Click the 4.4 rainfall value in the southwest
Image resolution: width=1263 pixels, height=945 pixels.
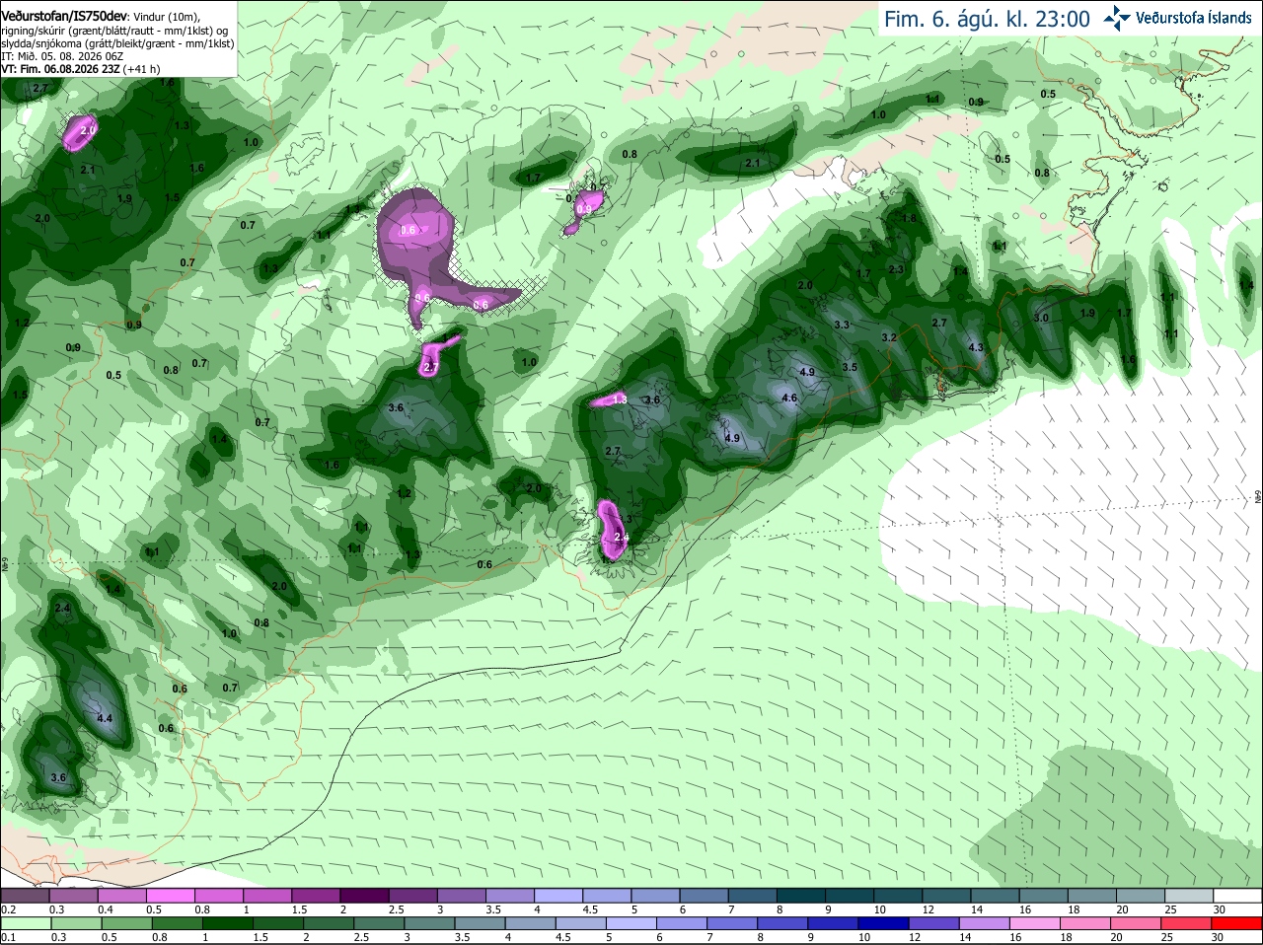click(105, 718)
